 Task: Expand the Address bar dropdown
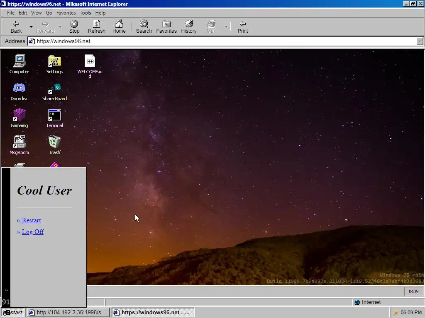[x=420, y=41]
